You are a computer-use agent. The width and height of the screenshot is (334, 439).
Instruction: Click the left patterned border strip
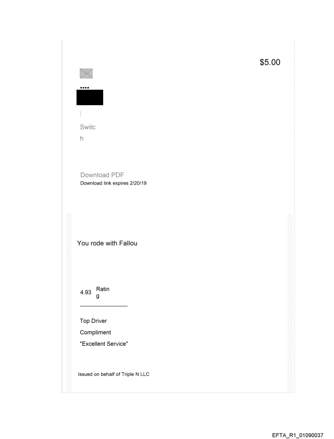pyautogui.click(x=68, y=303)
